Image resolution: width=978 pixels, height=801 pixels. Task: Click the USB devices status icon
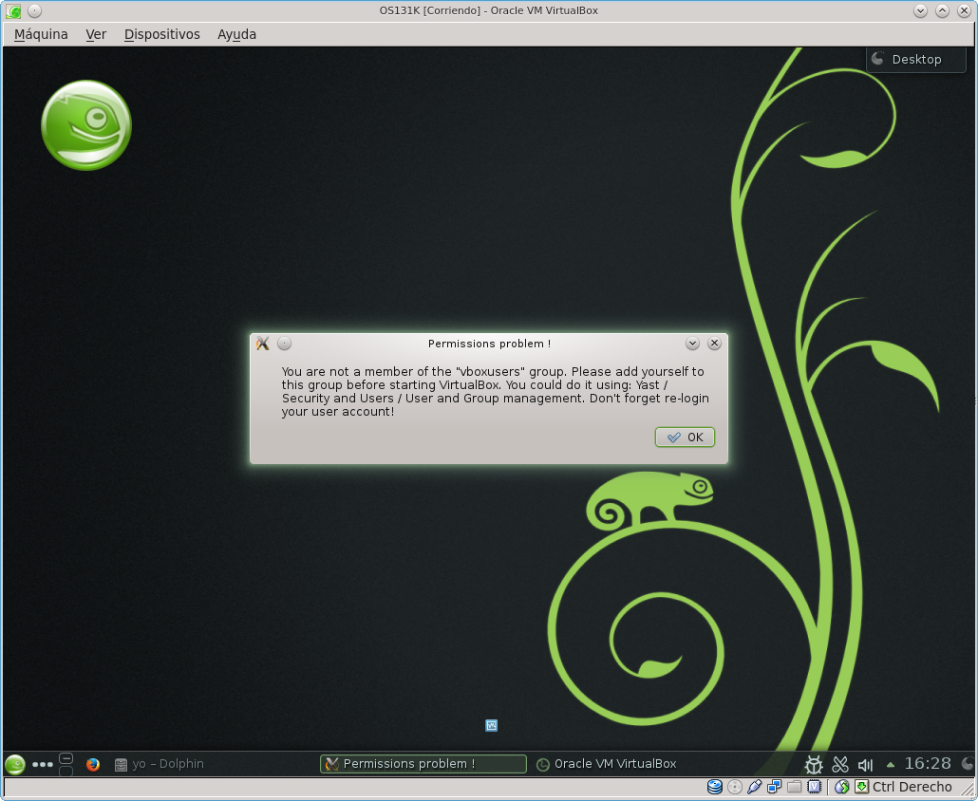755,787
